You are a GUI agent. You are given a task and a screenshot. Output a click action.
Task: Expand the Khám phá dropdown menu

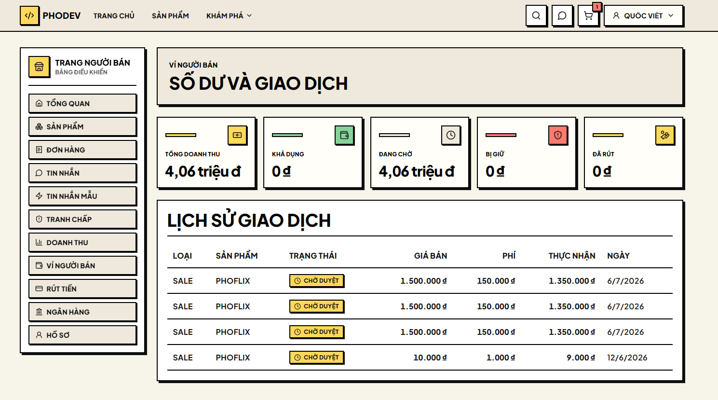coord(229,15)
